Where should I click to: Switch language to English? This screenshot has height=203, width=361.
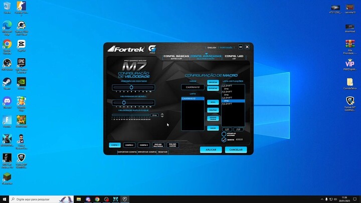tap(212, 48)
